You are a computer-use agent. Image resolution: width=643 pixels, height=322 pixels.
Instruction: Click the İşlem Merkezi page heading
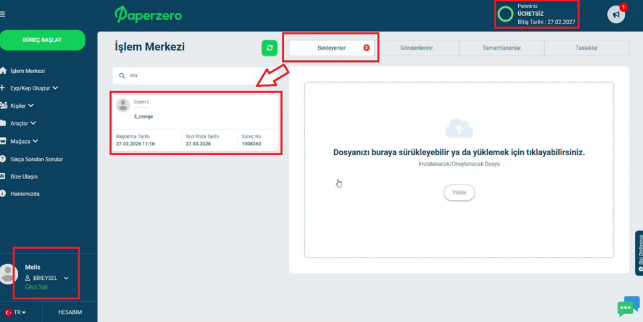pos(150,47)
